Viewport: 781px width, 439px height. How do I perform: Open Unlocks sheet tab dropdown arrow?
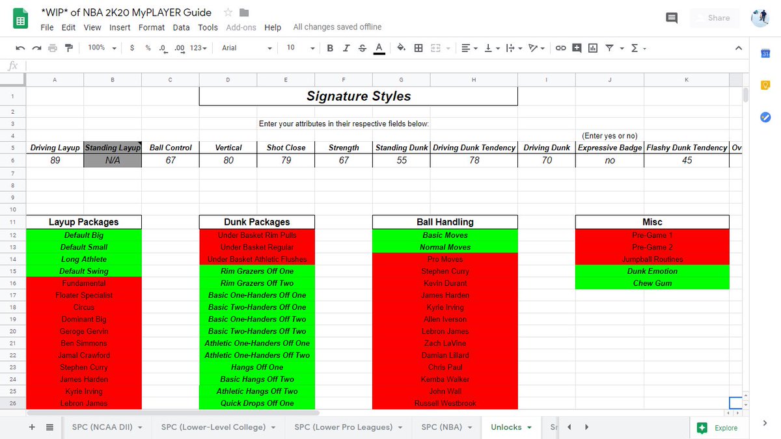(529, 427)
